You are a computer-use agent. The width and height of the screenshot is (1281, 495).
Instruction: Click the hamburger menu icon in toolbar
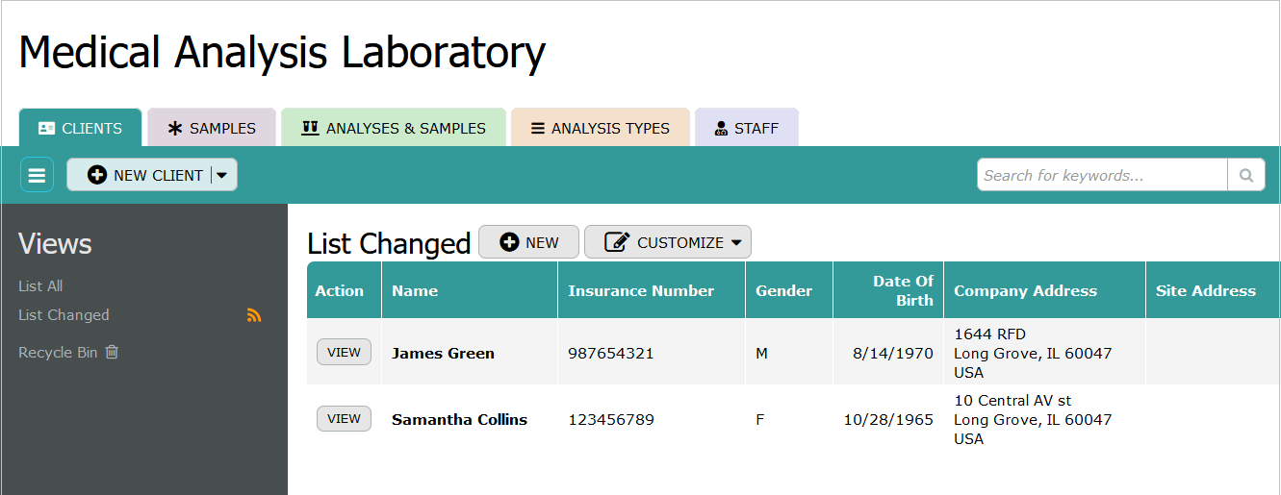37,175
